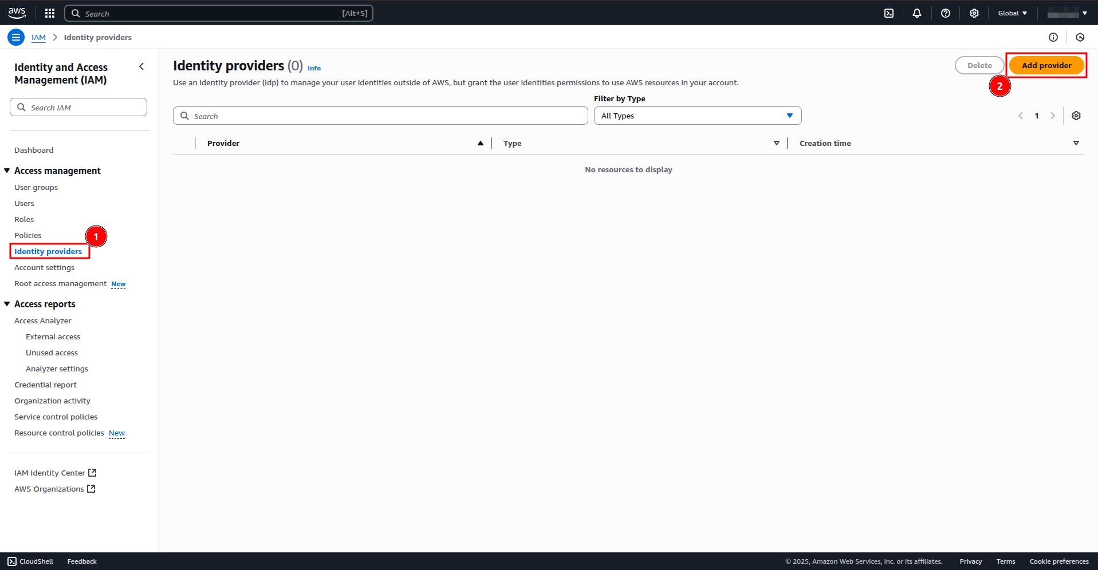Screen dimensions: 1098x570
Task: Open IAM Identity Center external link
Action: (x=50, y=473)
